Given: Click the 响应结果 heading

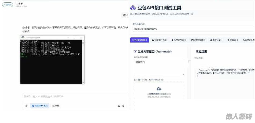Looking at the screenshot, I should point(201,52).
